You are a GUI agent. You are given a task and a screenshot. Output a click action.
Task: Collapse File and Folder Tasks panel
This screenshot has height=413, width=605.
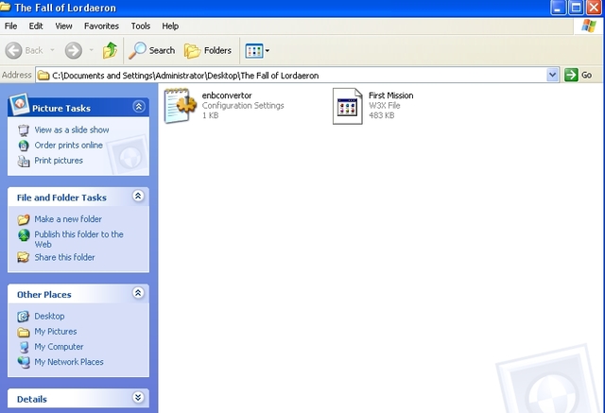coord(138,196)
